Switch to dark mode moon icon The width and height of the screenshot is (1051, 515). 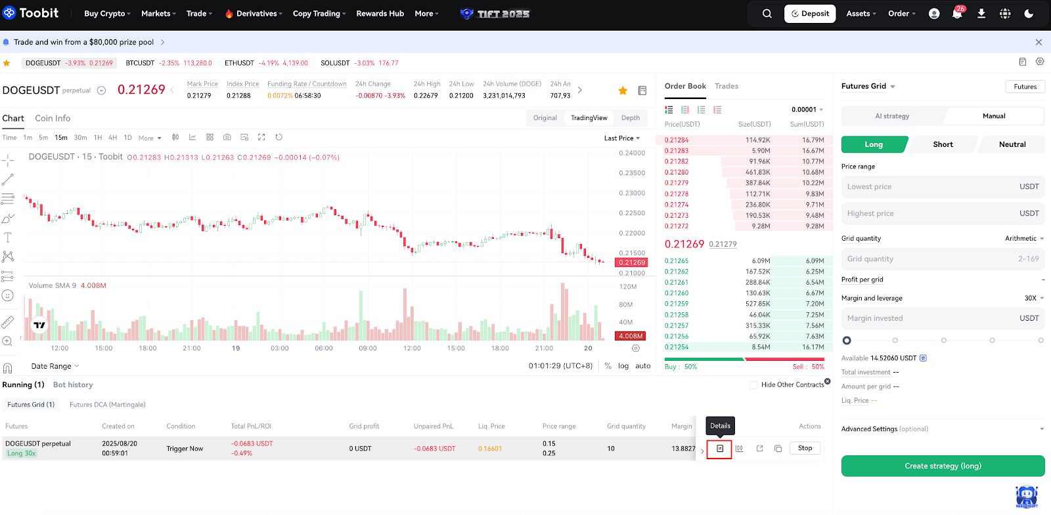click(1029, 14)
